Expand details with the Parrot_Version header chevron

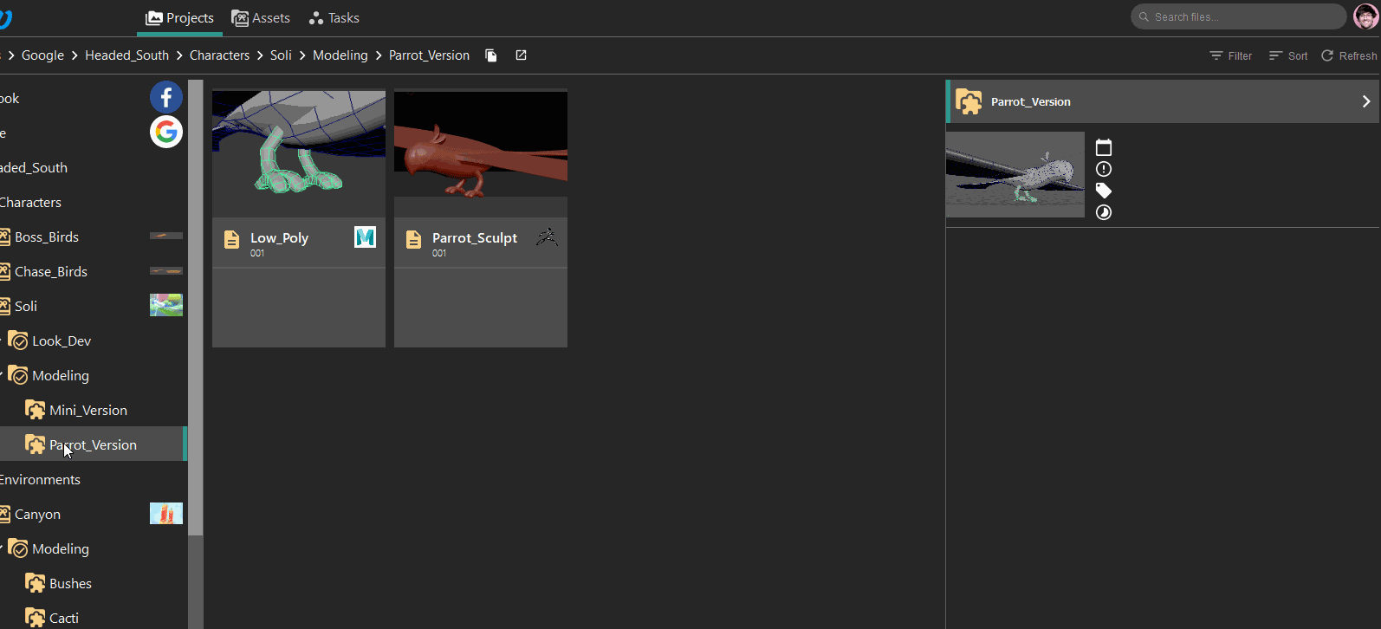1366,101
